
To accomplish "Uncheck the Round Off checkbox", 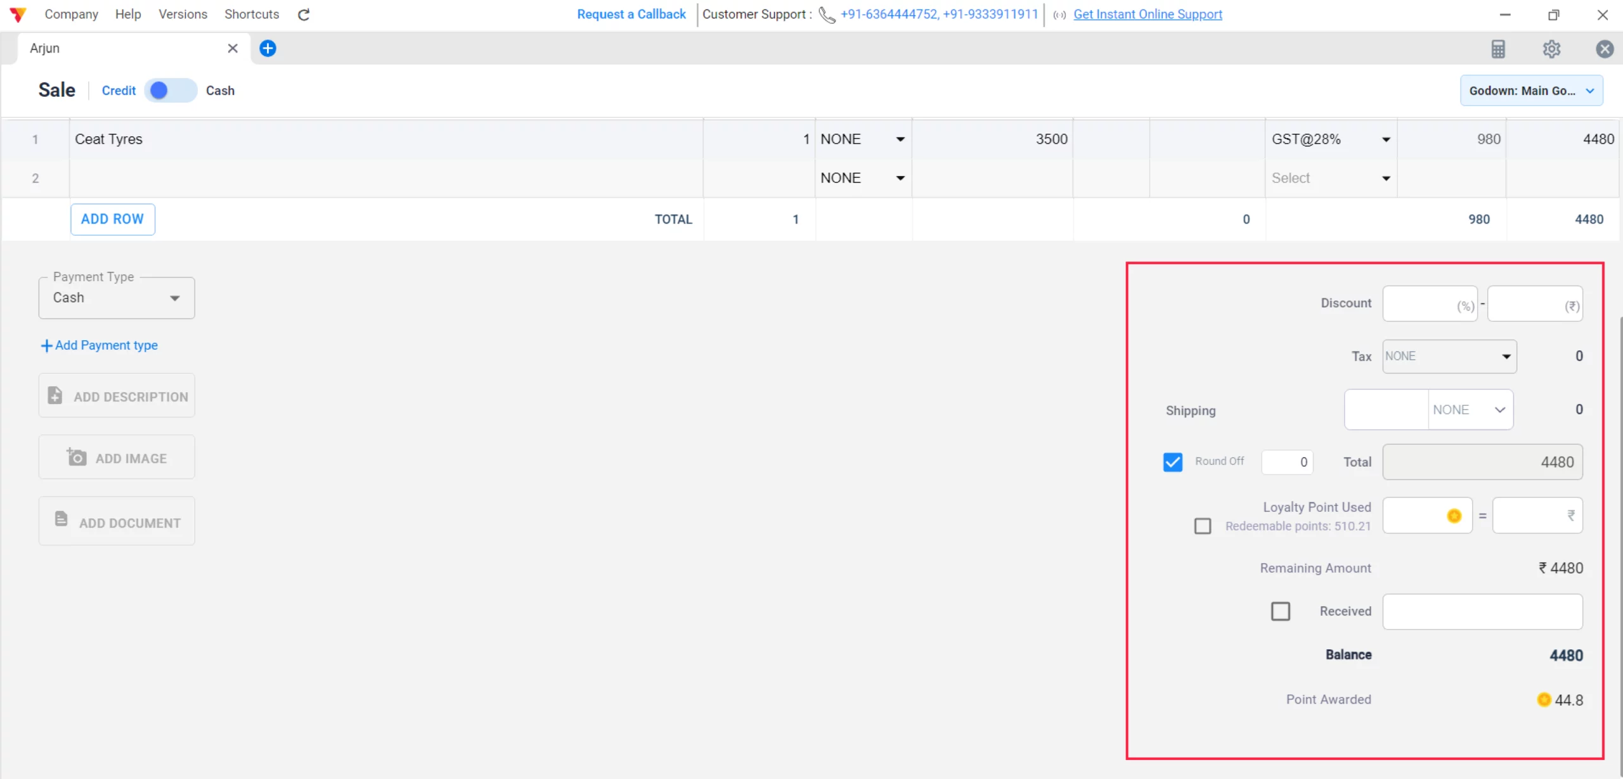I will coord(1172,462).
